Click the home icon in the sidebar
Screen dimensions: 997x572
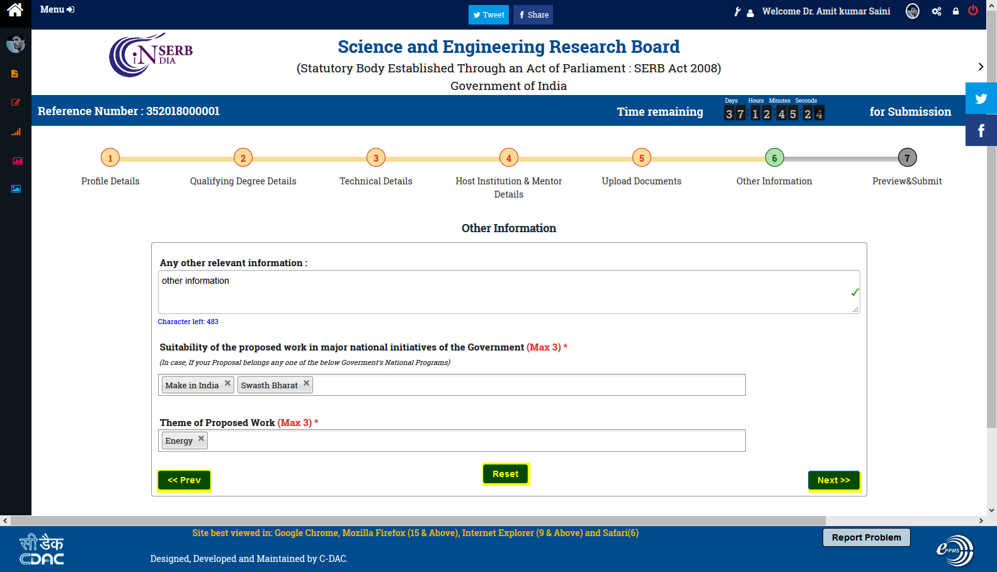pos(15,10)
